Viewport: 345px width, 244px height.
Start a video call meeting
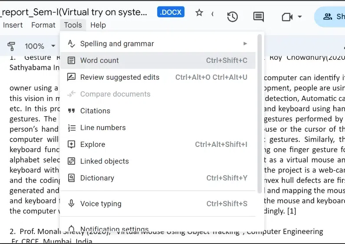(287, 17)
